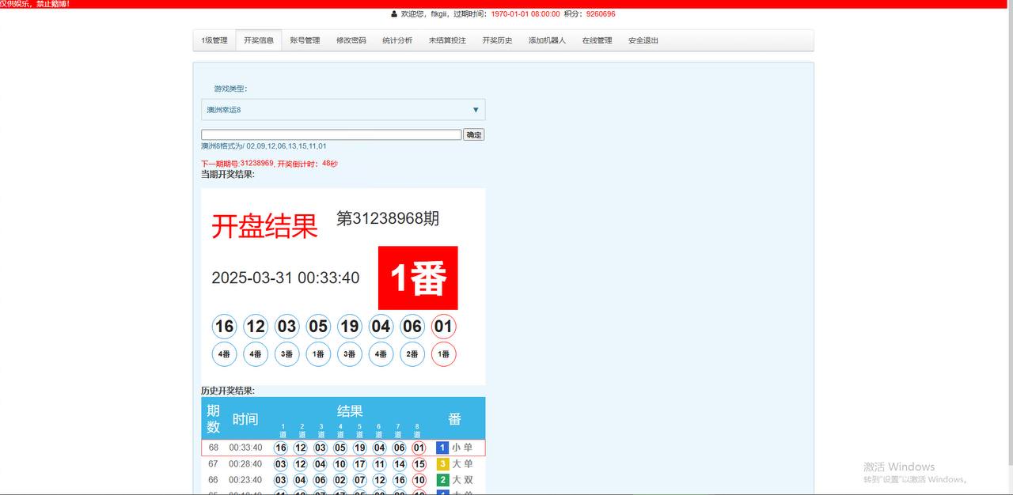Click the 2番 circle under ball 06
The width and height of the screenshot is (1013, 495).
(412, 354)
